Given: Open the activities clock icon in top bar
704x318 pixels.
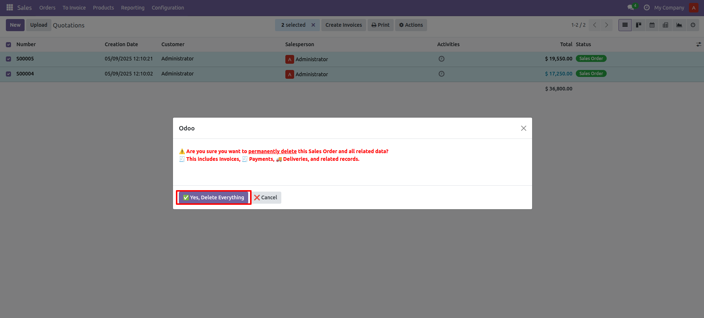Looking at the screenshot, I should coord(647,7).
